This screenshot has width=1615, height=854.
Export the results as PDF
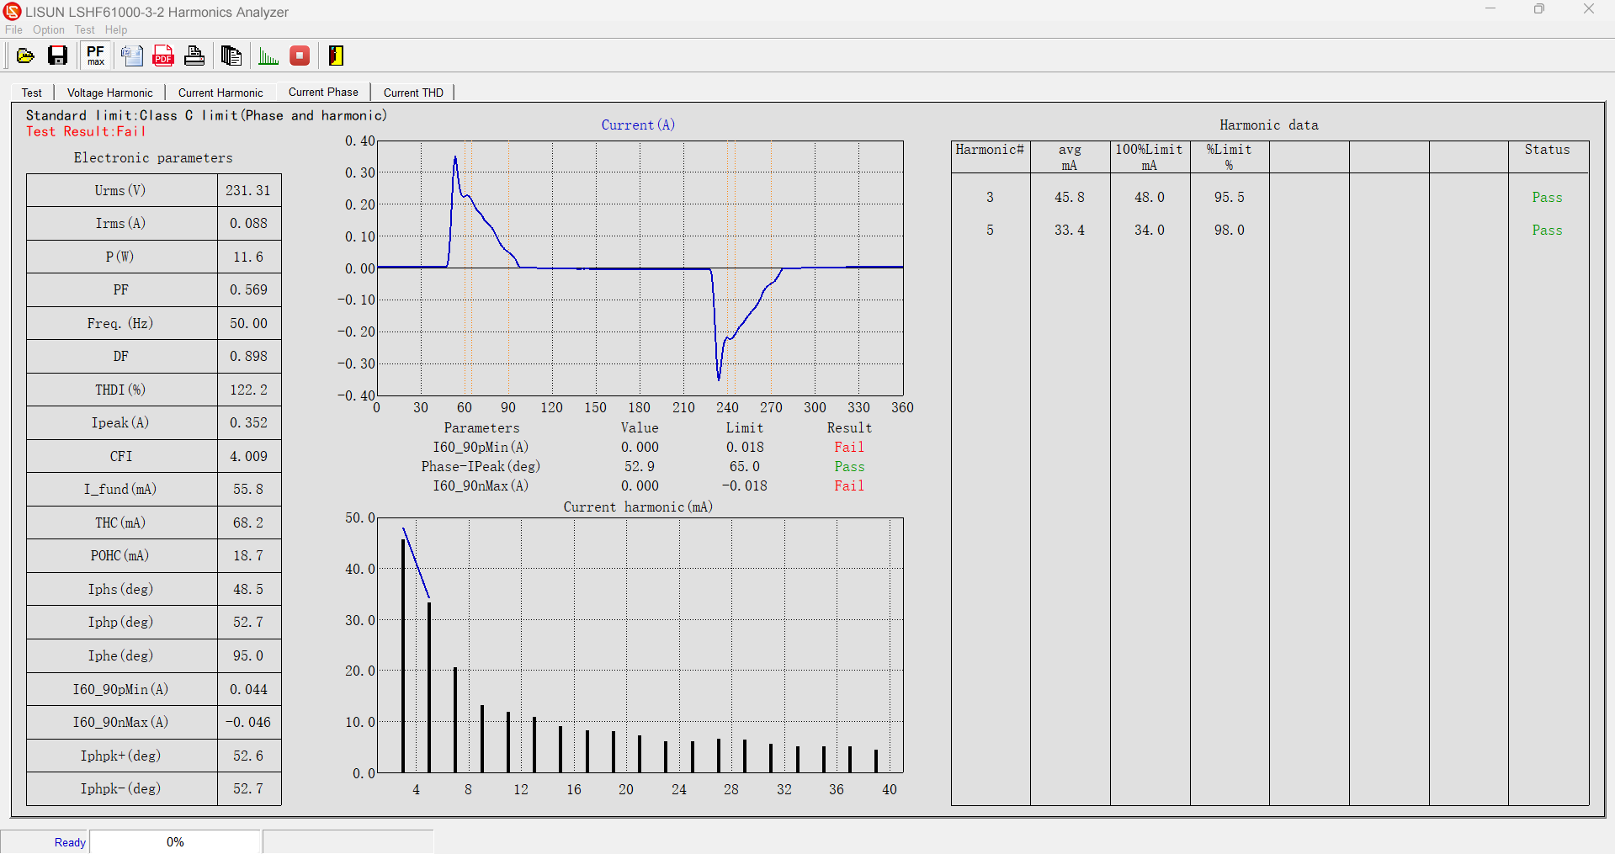162,56
